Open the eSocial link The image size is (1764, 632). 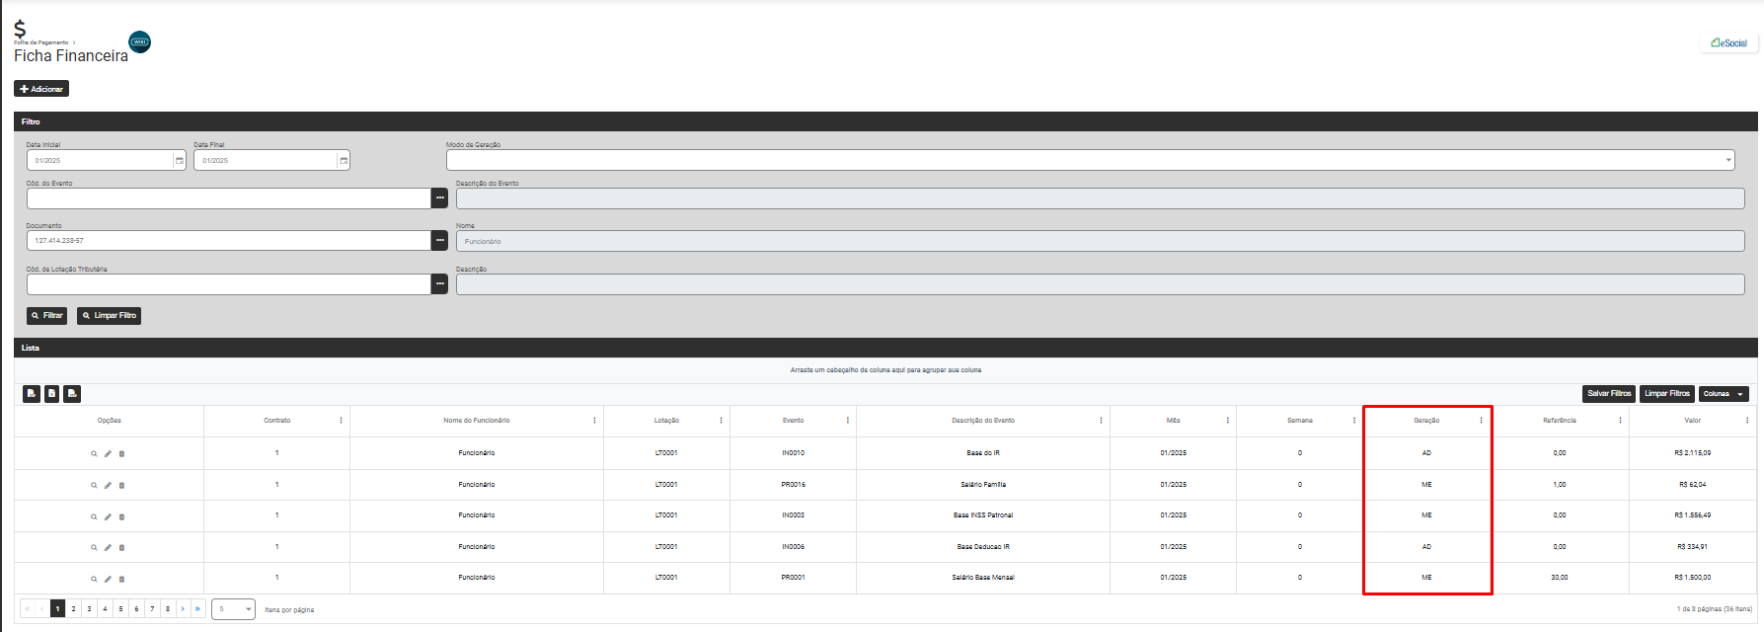coord(1729,42)
